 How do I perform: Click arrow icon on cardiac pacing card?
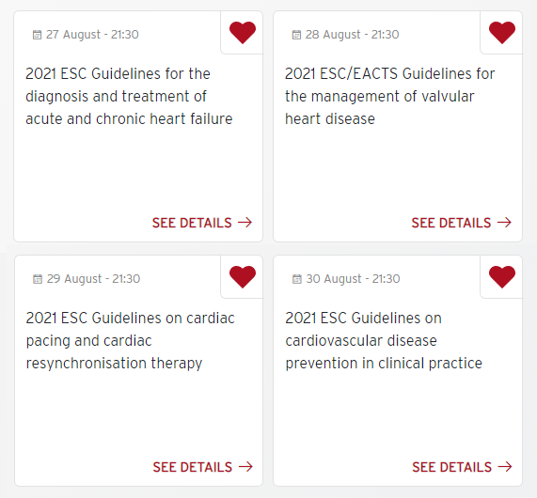click(245, 466)
